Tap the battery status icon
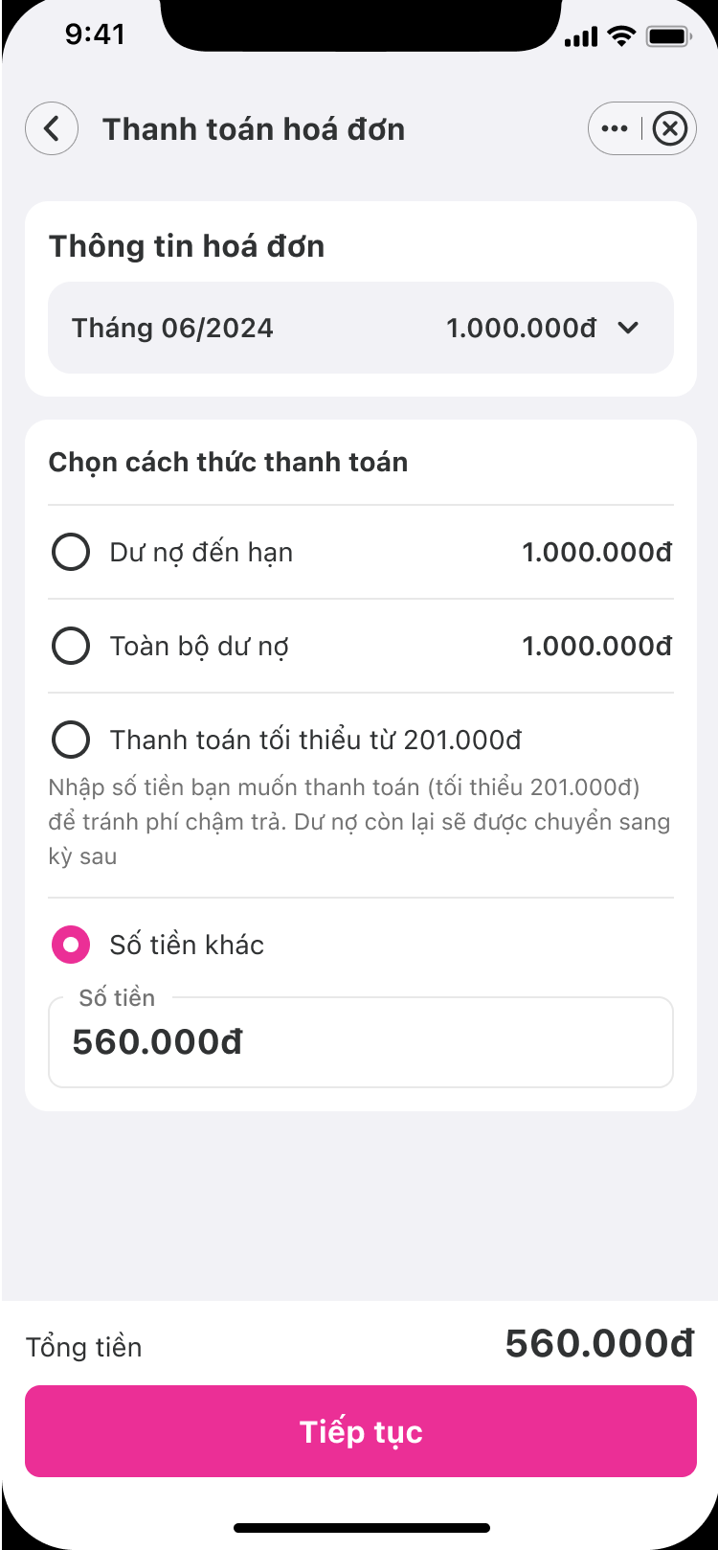 point(669,37)
